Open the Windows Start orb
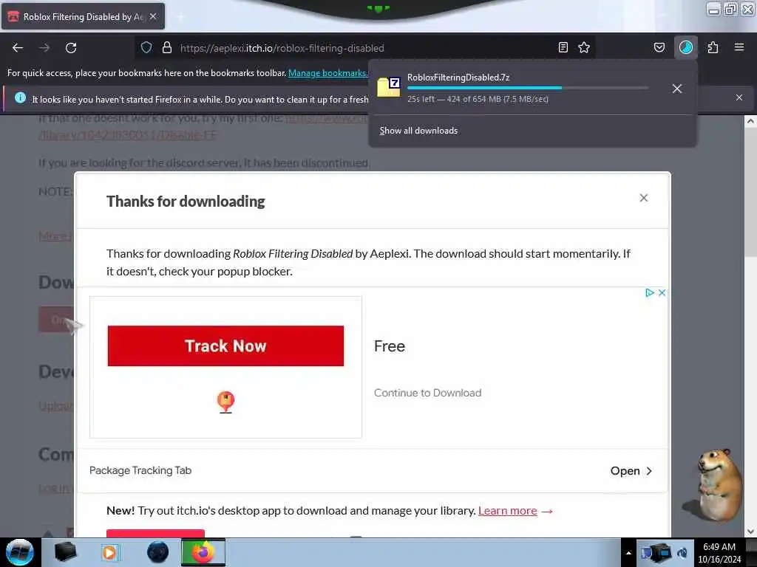Screen dimensions: 757x567 (20, 552)
